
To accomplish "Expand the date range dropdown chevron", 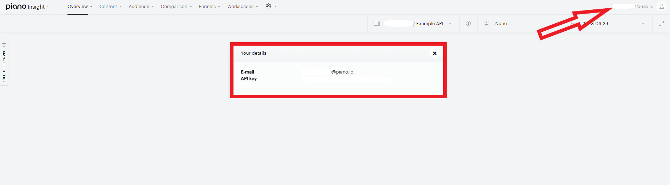I will pos(643,23).
